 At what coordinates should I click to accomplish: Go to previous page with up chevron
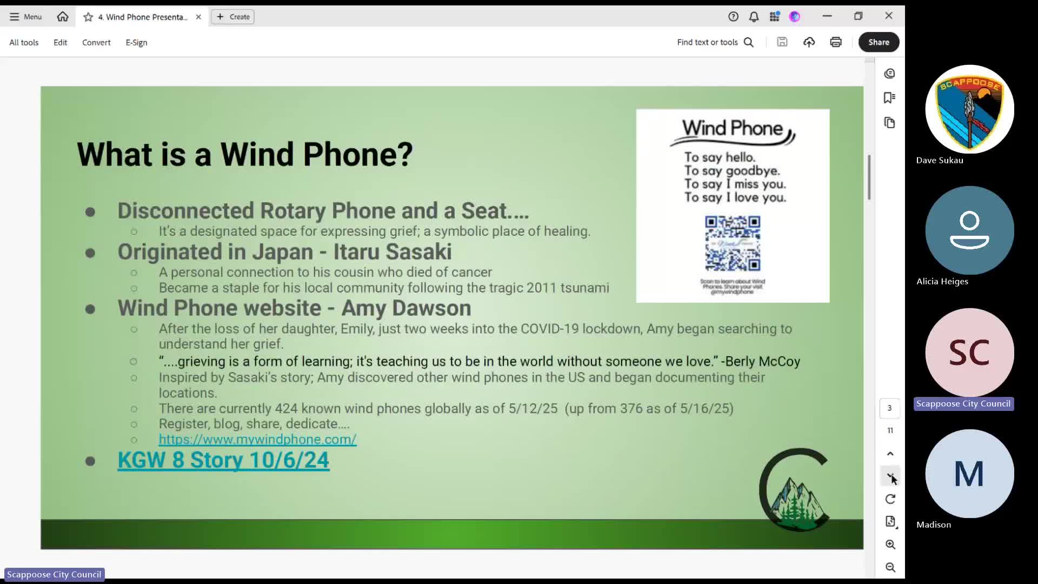click(890, 454)
